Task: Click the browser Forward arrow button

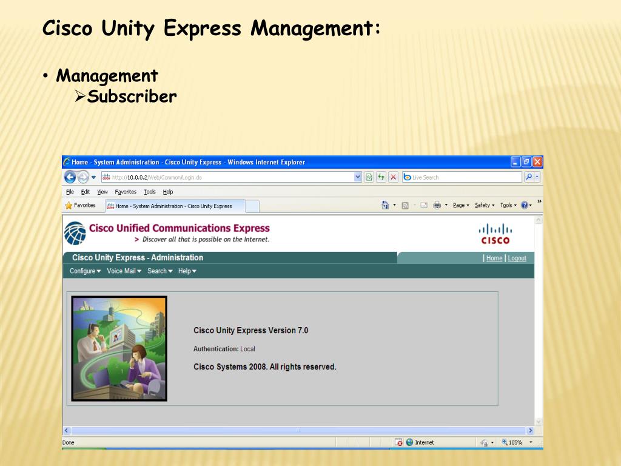Action: click(x=82, y=177)
